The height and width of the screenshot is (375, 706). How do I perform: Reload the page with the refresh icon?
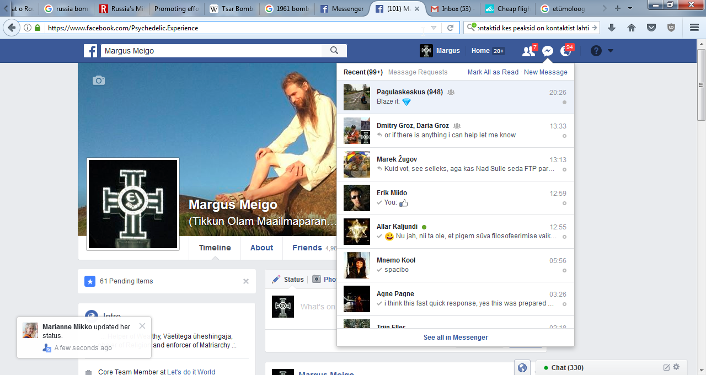pyautogui.click(x=450, y=28)
